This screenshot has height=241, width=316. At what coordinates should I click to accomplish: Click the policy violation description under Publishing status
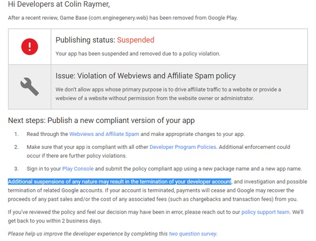point(138,54)
